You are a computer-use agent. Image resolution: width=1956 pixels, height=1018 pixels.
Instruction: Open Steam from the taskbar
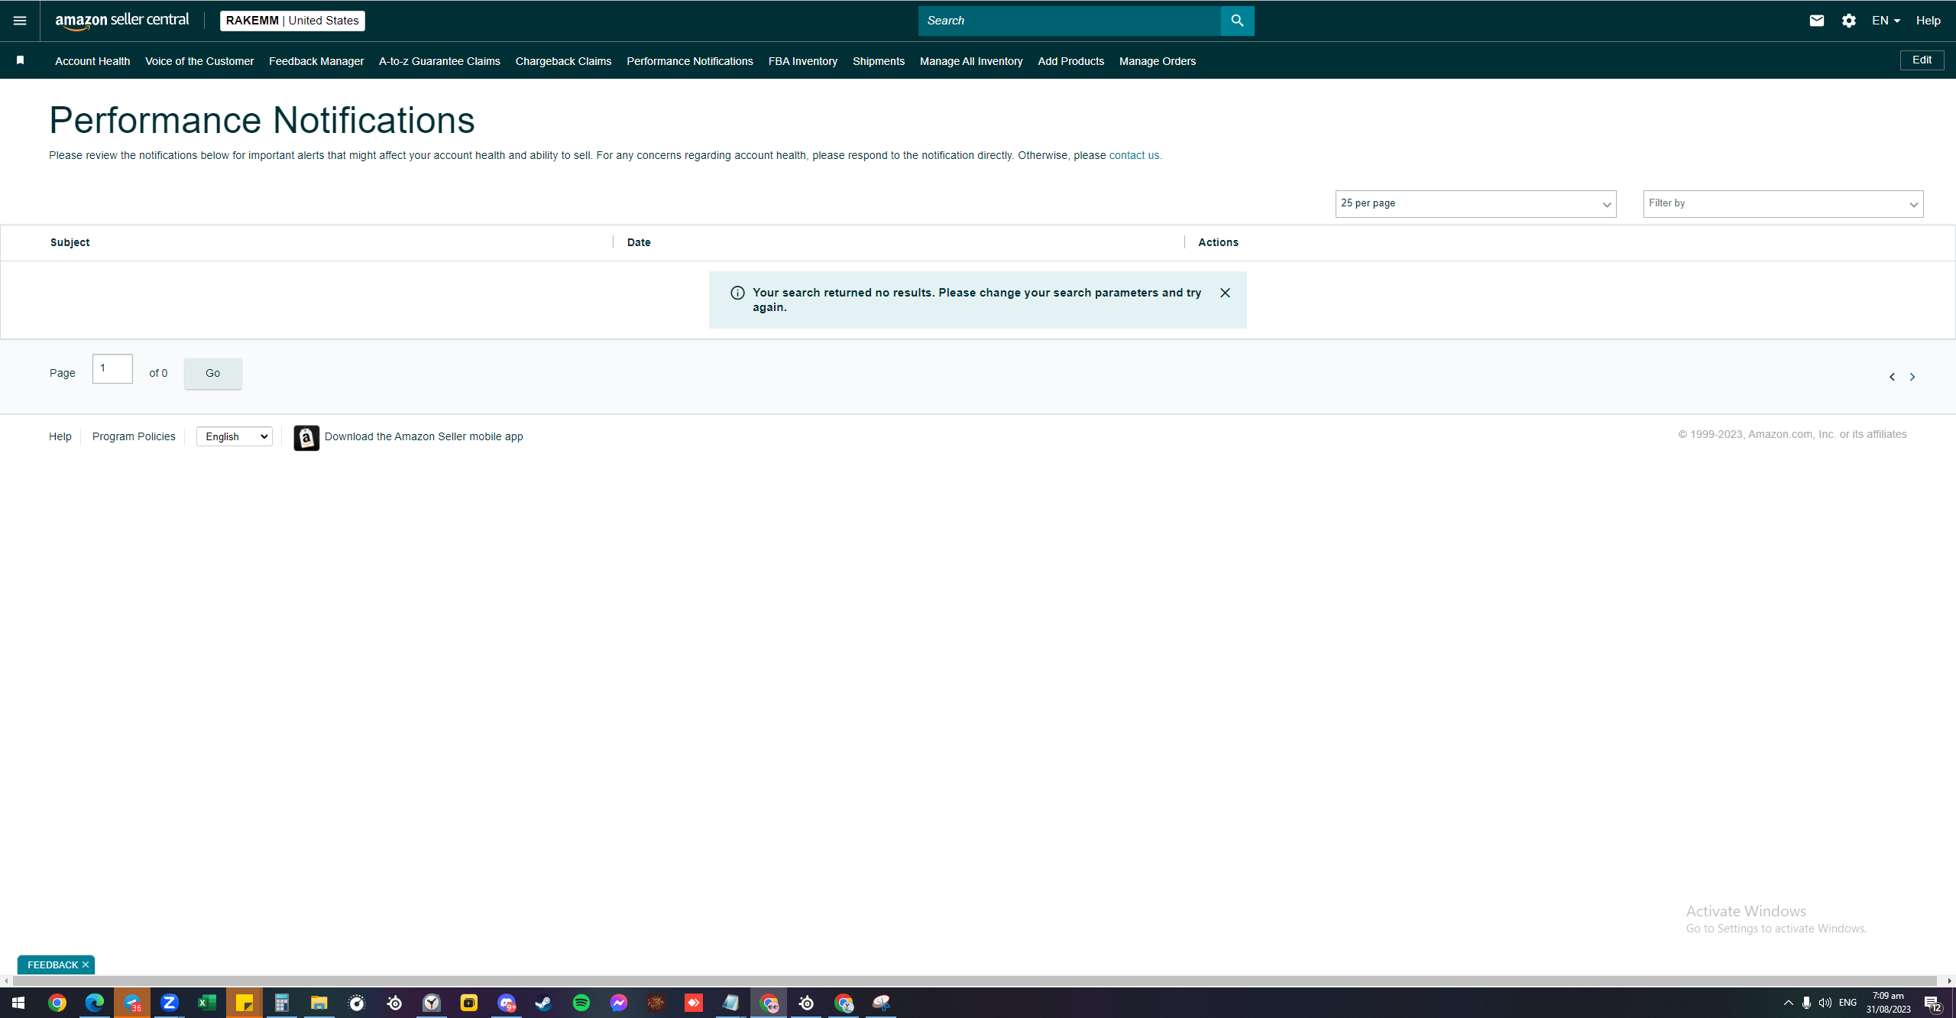(x=544, y=1003)
